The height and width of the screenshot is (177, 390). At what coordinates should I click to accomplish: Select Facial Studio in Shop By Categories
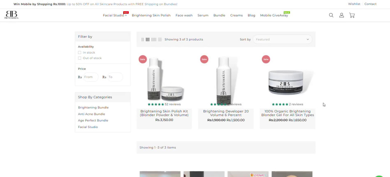88,127
